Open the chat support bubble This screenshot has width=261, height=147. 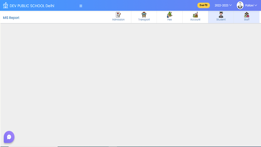click(x=9, y=137)
